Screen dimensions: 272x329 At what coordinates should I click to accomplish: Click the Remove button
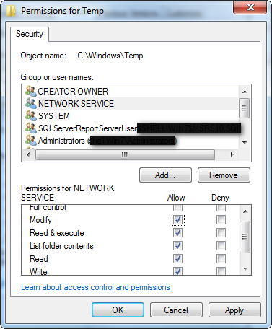pos(224,175)
